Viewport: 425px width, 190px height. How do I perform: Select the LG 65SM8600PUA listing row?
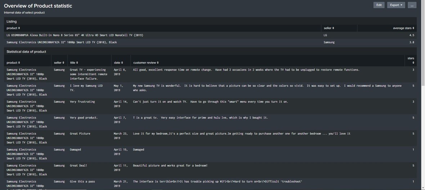pos(210,35)
